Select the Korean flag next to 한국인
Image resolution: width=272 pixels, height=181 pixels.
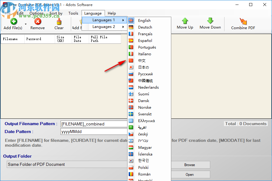[131, 161]
